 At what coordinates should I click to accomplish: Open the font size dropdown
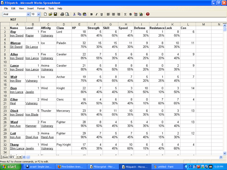tap(39, 14)
